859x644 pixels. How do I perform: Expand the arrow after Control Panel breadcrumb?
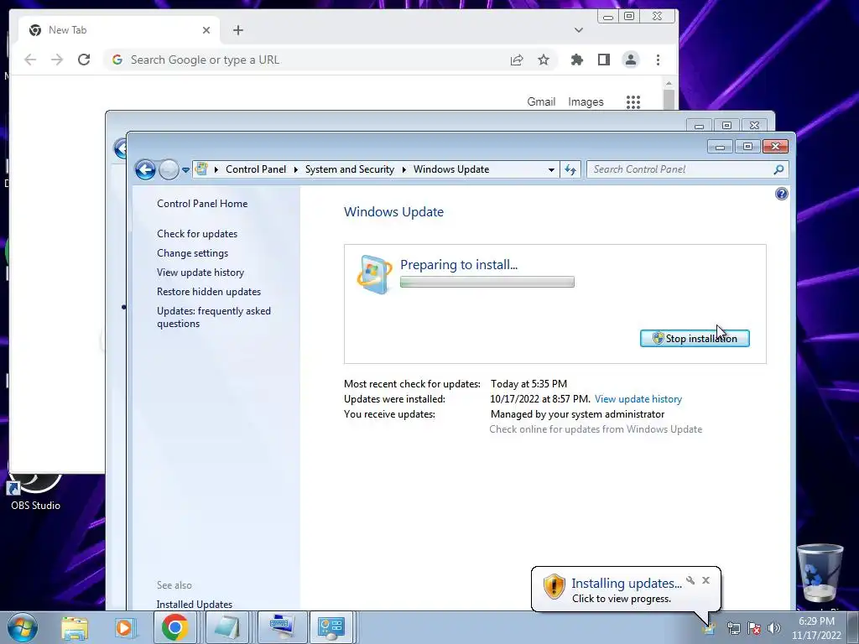(295, 169)
